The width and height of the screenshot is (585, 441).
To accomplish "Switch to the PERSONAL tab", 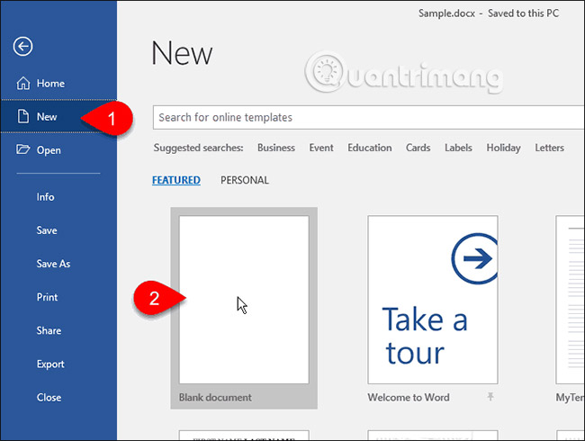I will (245, 180).
